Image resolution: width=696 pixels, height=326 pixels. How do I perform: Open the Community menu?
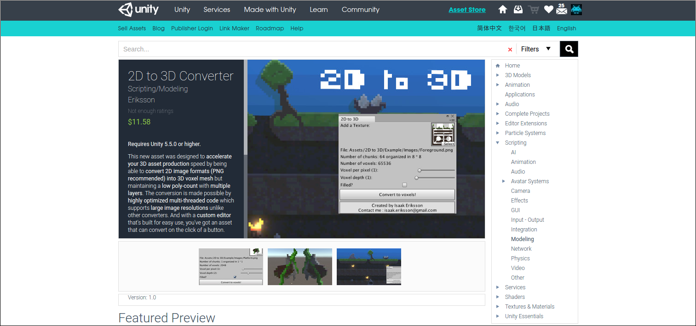(x=360, y=9)
